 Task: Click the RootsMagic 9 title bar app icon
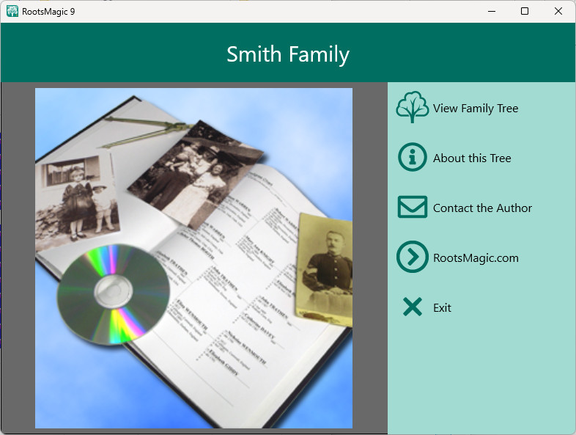click(12, 11)
